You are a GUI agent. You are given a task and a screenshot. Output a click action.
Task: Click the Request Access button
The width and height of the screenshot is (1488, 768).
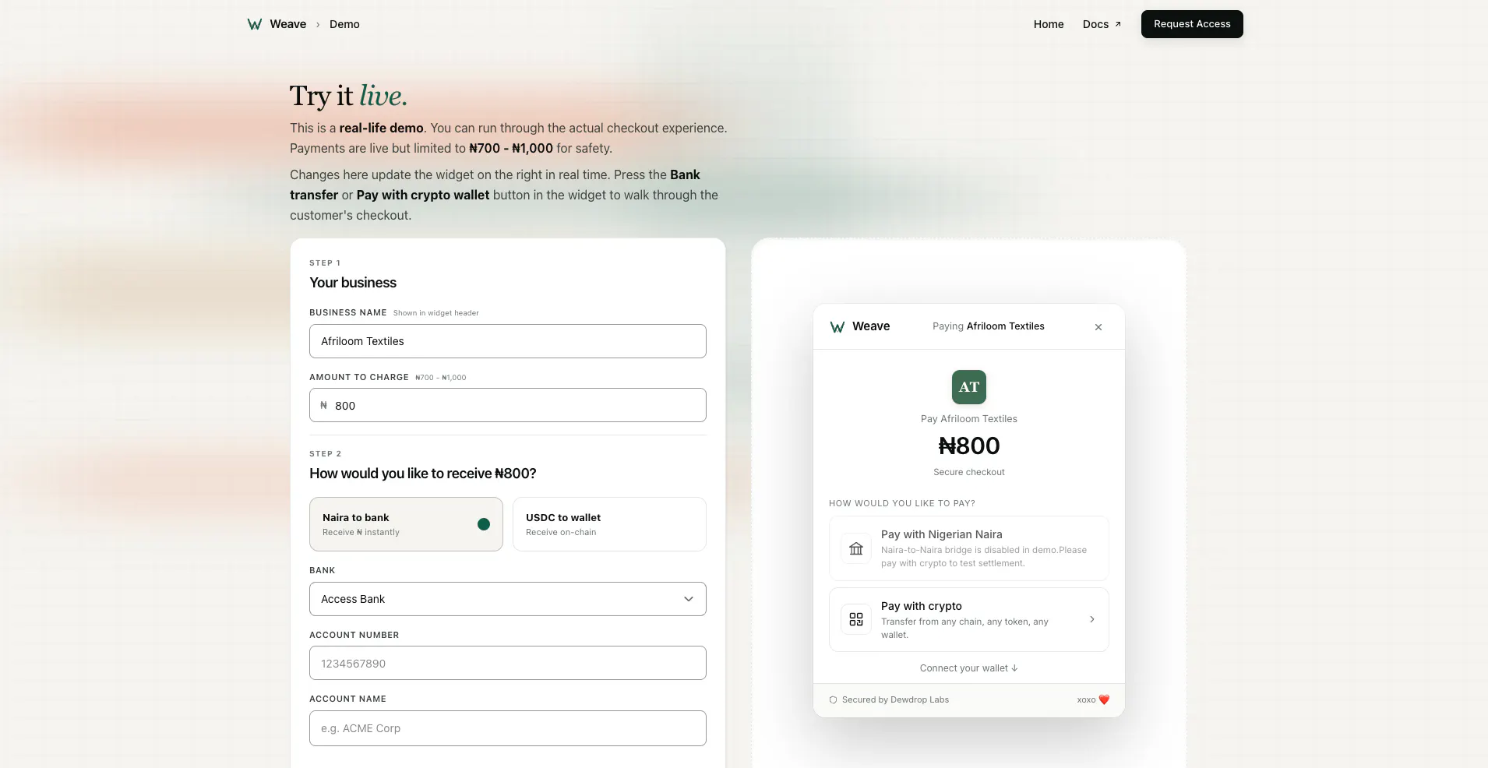tap(1192, 24)
